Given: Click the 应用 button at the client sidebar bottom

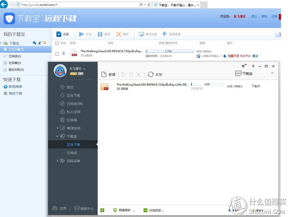Looking at the screenshot, I should point(59,208).
